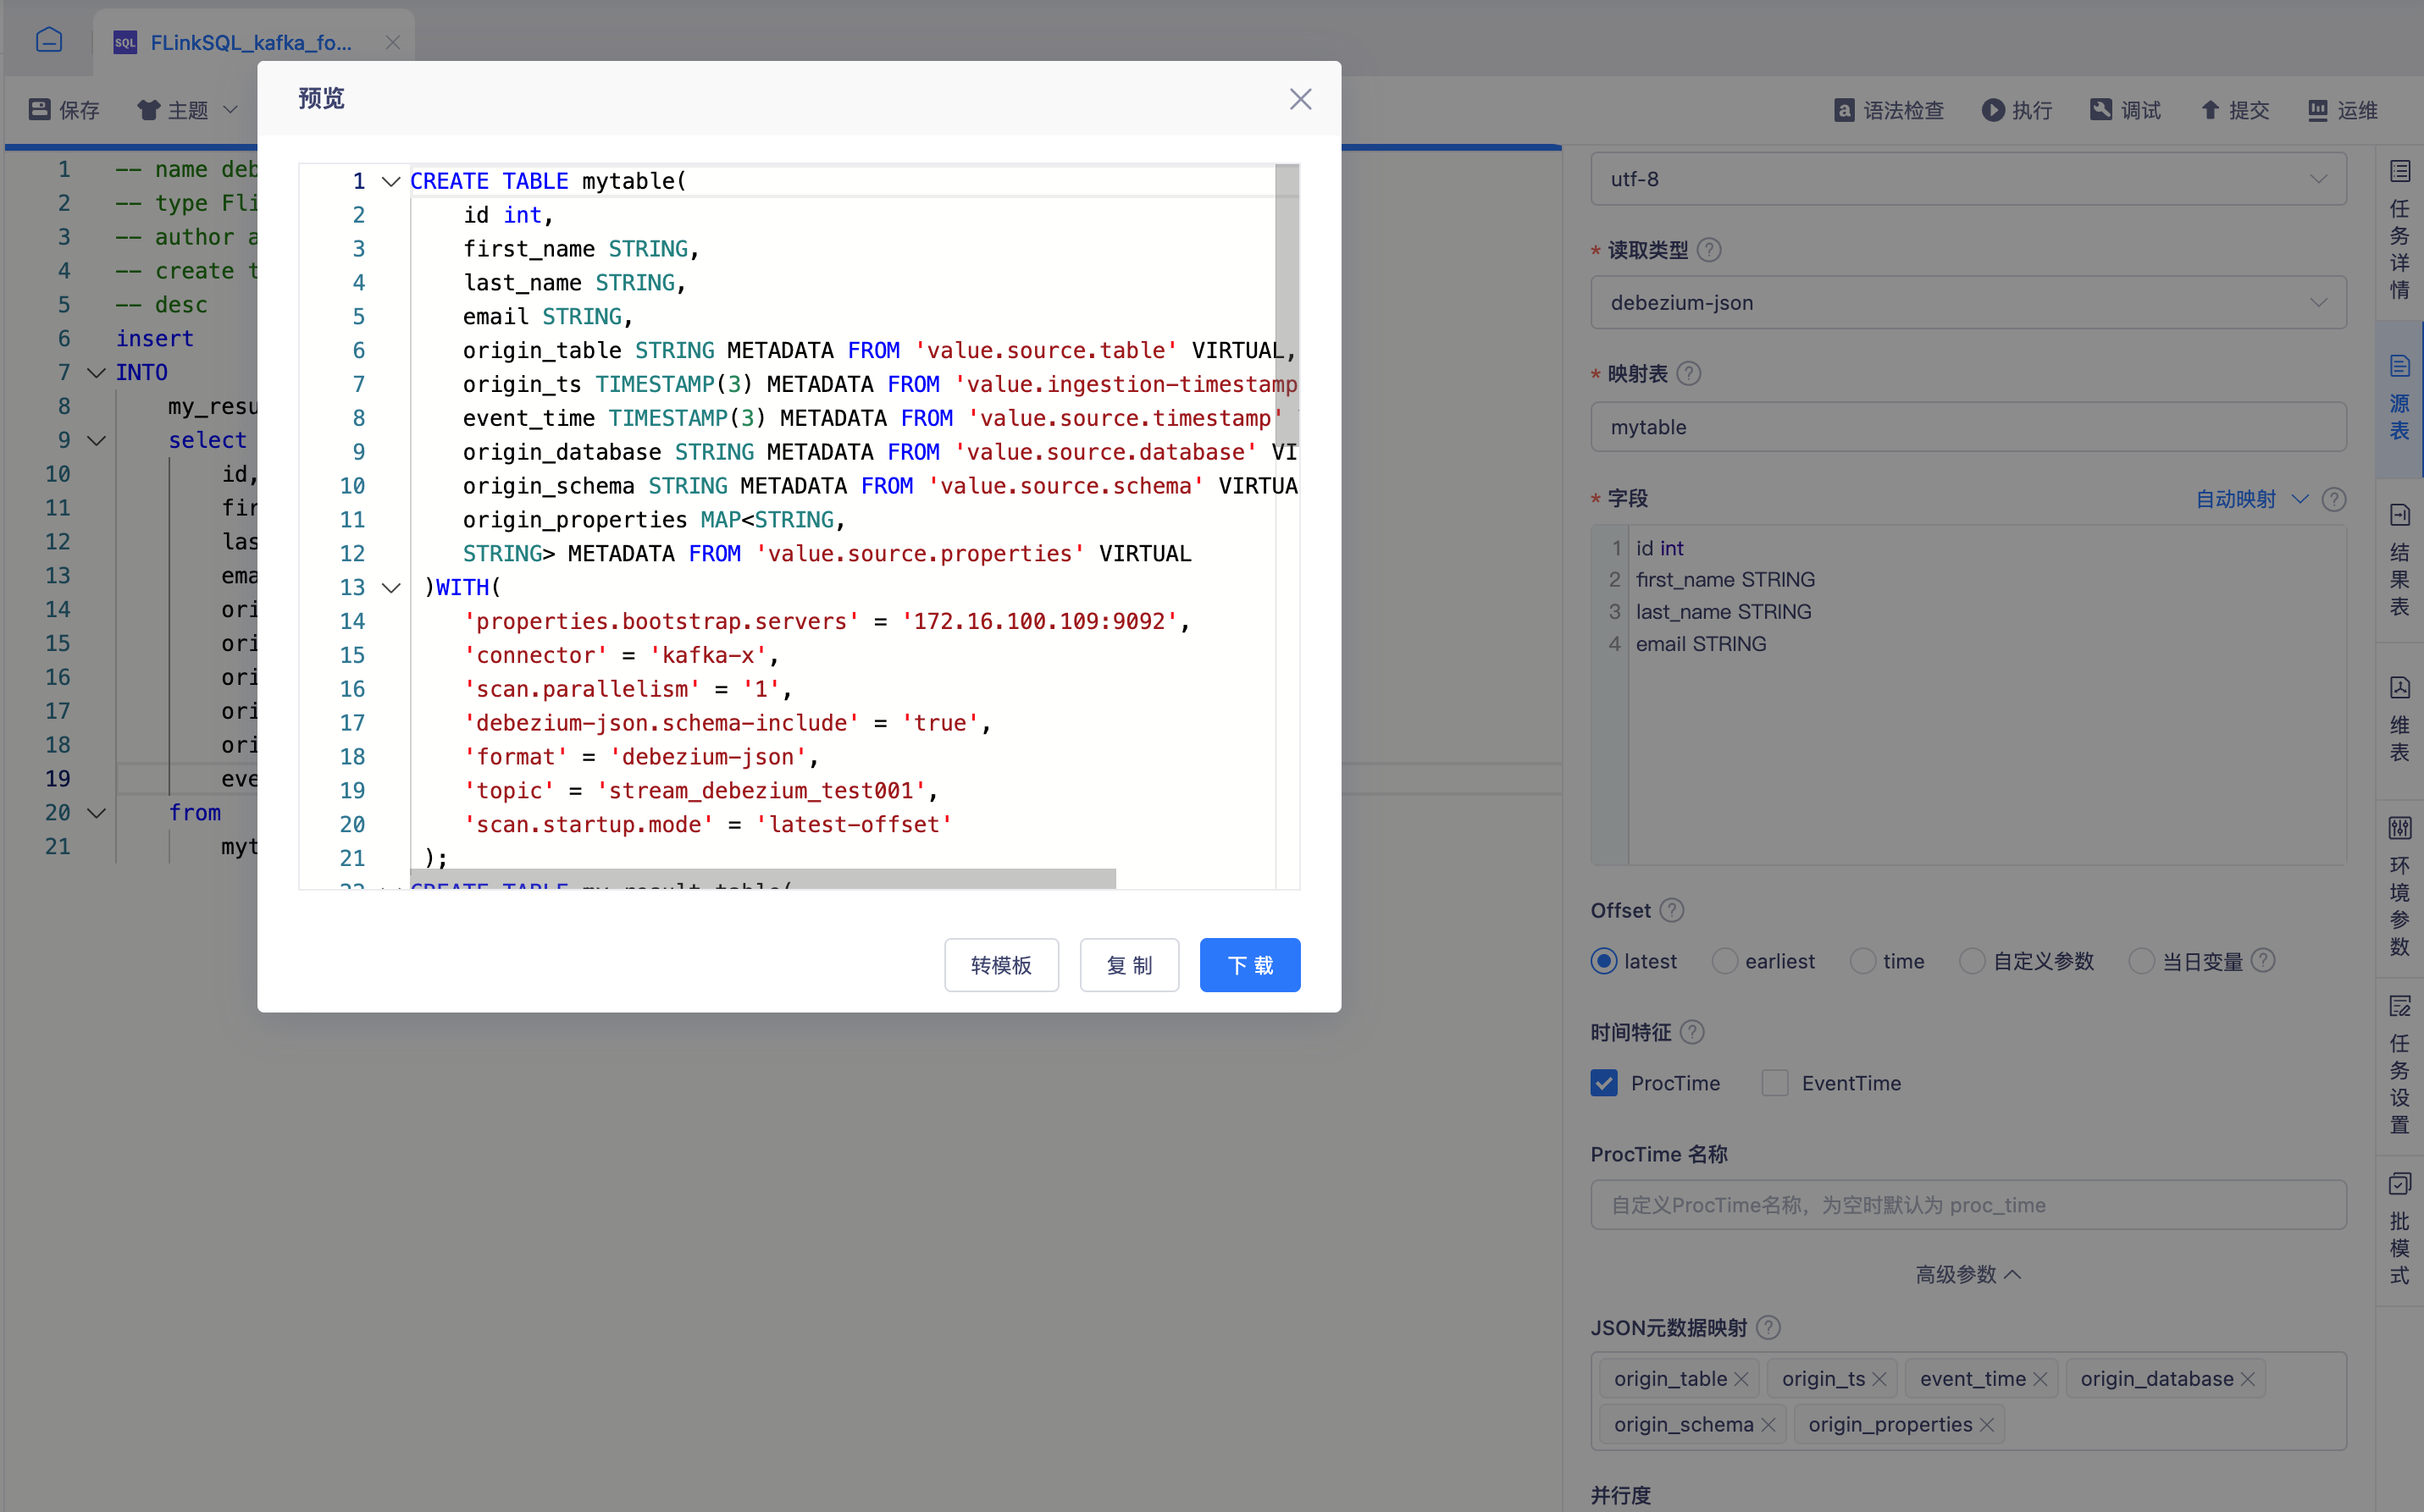The image size is (2424, 1512).
Task: Open batch mode sidebar panel
Action: click(2399, 1228)
